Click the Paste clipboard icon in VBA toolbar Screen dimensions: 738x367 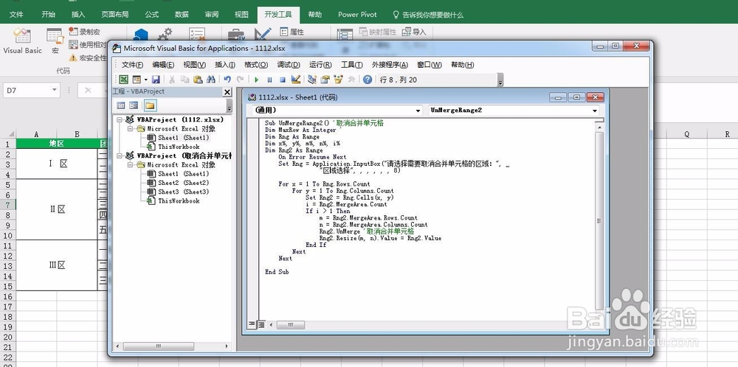click(198, 80)
